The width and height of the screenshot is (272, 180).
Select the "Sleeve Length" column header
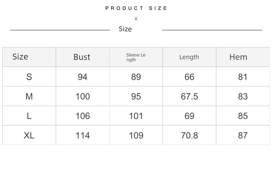[136, 57]
